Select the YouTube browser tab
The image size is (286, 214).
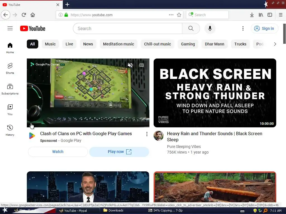click(x=31, y=4)
